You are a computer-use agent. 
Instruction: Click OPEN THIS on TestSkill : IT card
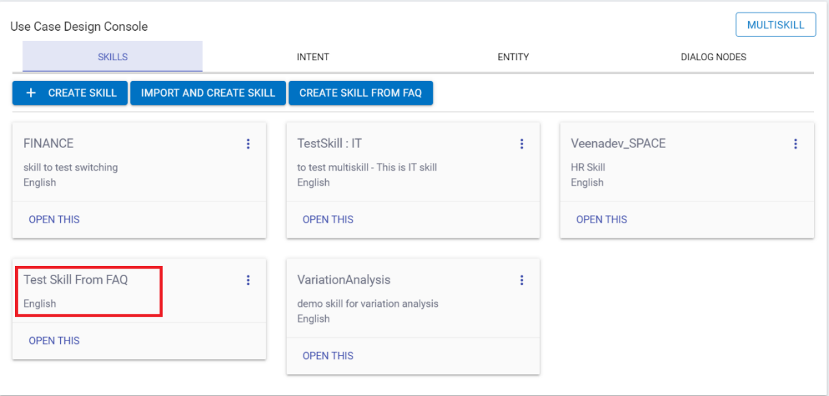point(328,220)
